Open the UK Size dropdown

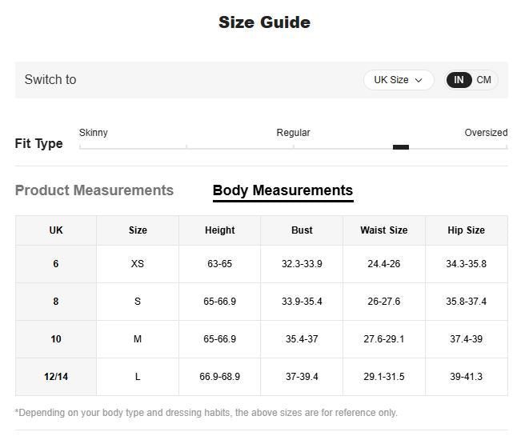(x=398, y=80)
